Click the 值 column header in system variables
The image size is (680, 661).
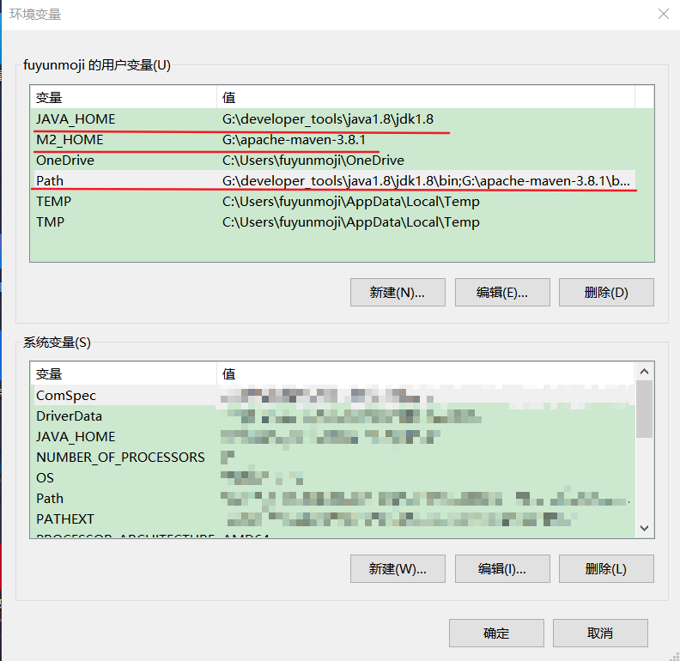pyautogui.click(x=426, y=373)
